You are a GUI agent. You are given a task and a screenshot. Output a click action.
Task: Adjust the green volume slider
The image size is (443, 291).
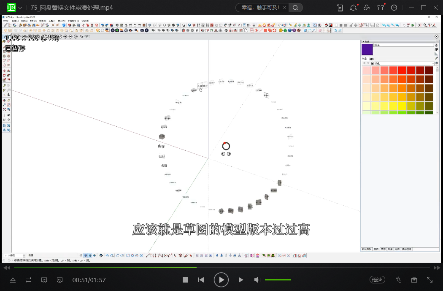278,280
